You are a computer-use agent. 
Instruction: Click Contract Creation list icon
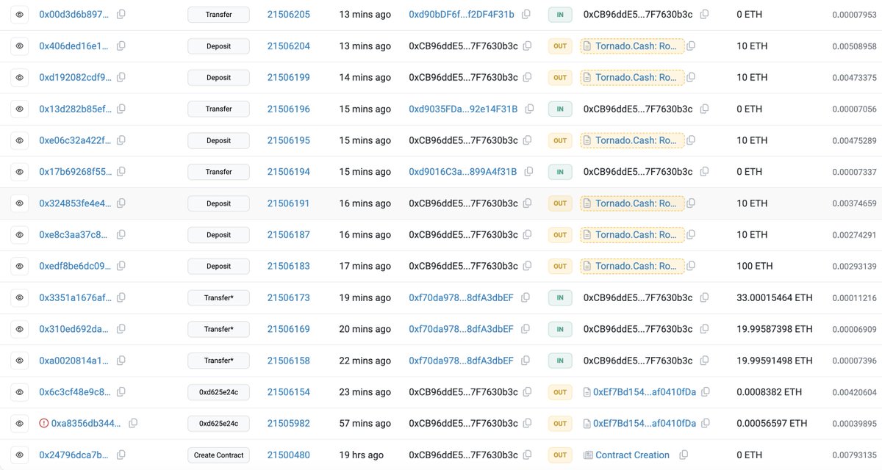[x=587, y=455]
